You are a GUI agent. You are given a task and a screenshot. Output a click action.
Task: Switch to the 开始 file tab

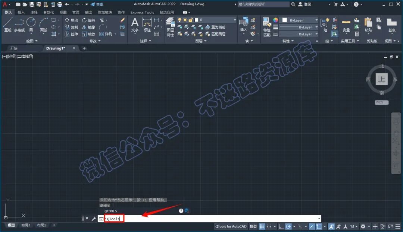[14, 48]
